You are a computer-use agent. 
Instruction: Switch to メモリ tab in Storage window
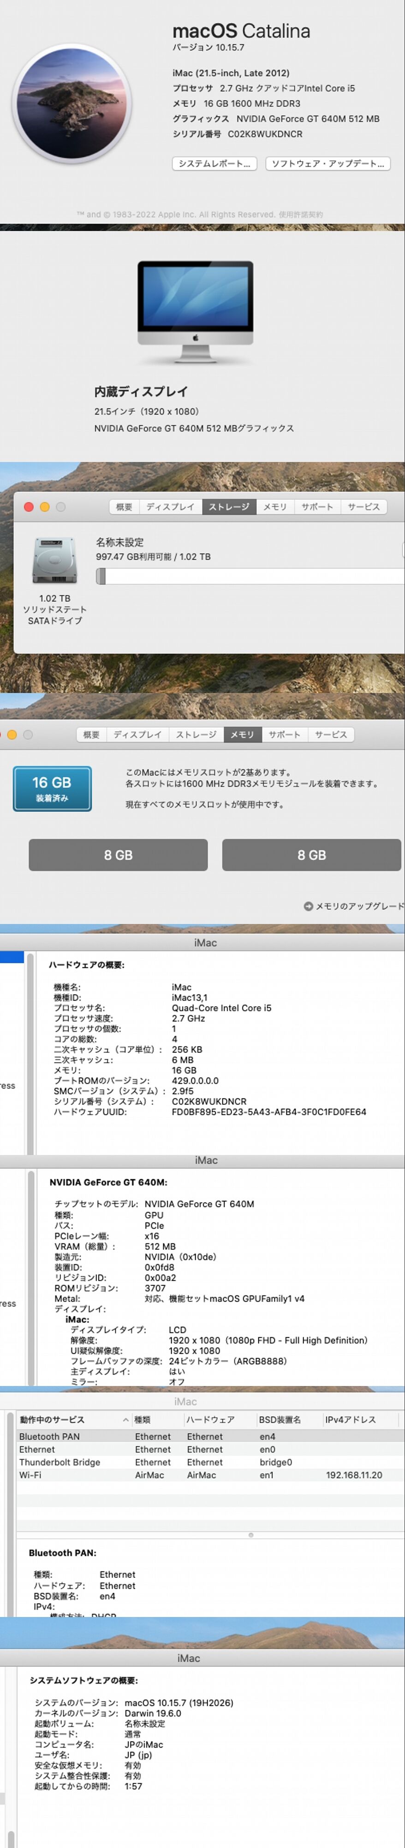coord(274,506)
